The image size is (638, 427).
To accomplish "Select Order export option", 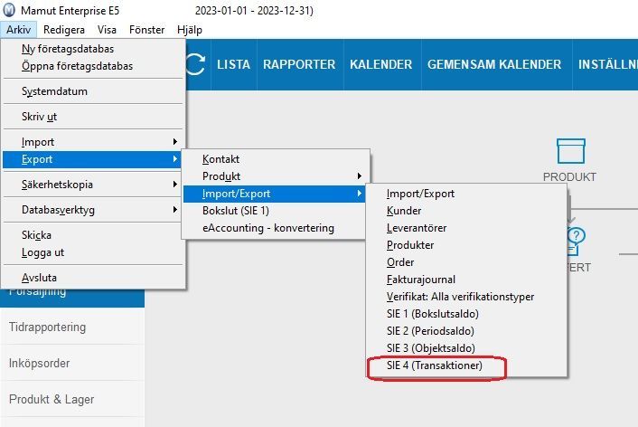I will 466,262.
